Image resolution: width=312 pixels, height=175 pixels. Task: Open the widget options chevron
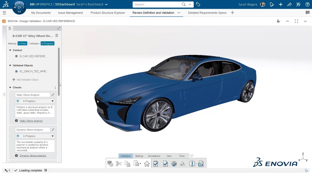(x=305, y=21)
